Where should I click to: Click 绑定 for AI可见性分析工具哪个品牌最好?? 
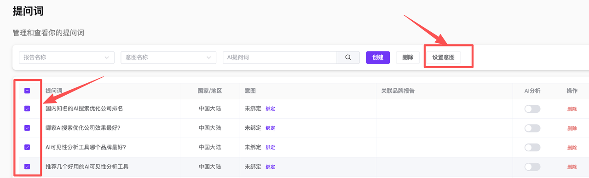pyautogui.click(x=270, y=148)
